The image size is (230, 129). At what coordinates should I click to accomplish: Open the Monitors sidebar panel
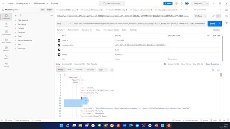(x=6, y=49)
